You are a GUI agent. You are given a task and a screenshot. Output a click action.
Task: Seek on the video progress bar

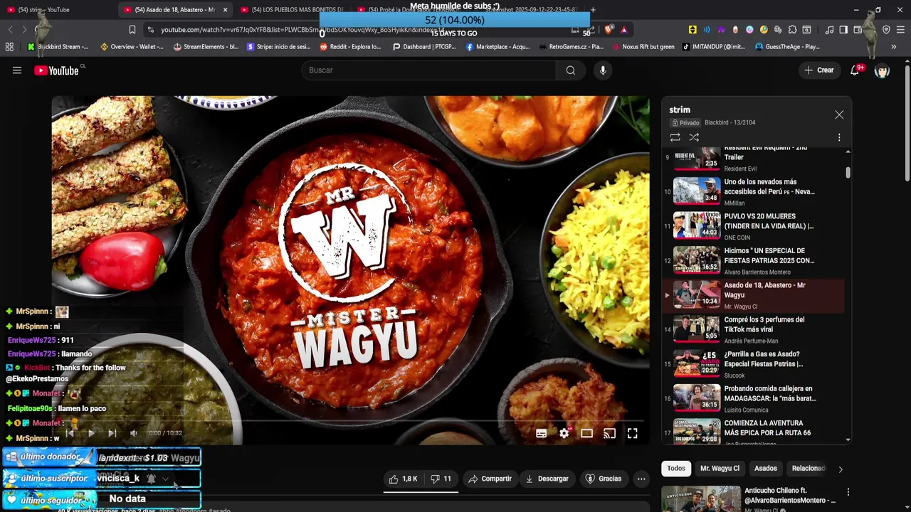click(350, 421)
